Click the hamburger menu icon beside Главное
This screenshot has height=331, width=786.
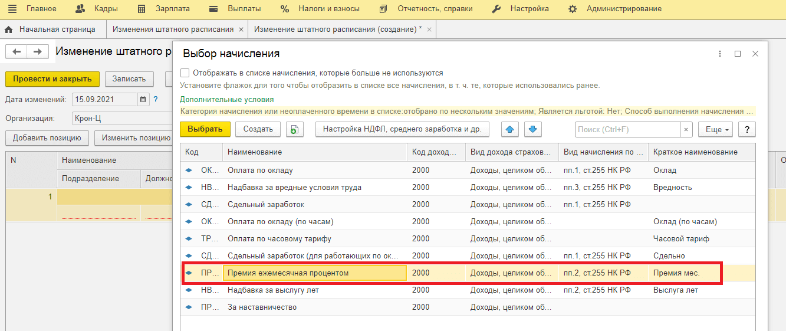pyautogui.click(x=12, y=9)
